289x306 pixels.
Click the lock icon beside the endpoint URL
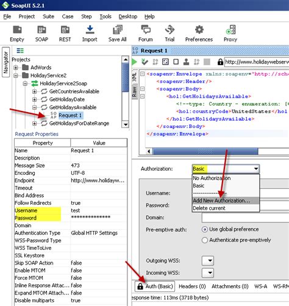click(x=220, y=62)
